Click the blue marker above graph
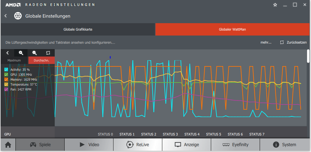311x152 pixels. pyautogui.click(x=110, y=57)
